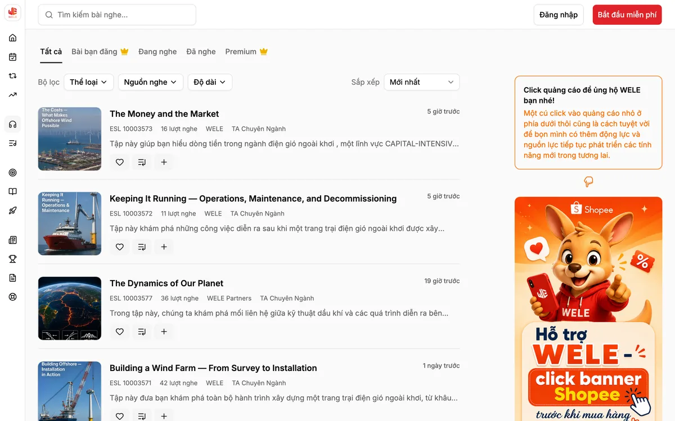The height and width of the screenshot is (421, 675).
Task: Click plus on Keeping It Running
Action: (164, 246)
